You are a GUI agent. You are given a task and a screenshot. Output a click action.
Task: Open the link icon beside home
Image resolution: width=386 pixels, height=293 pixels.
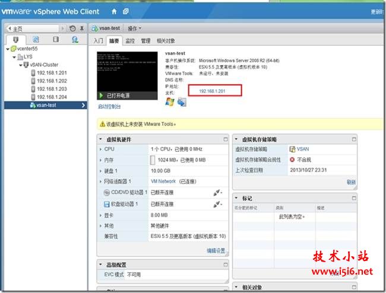pyautogui.click(x=125, y=11)
